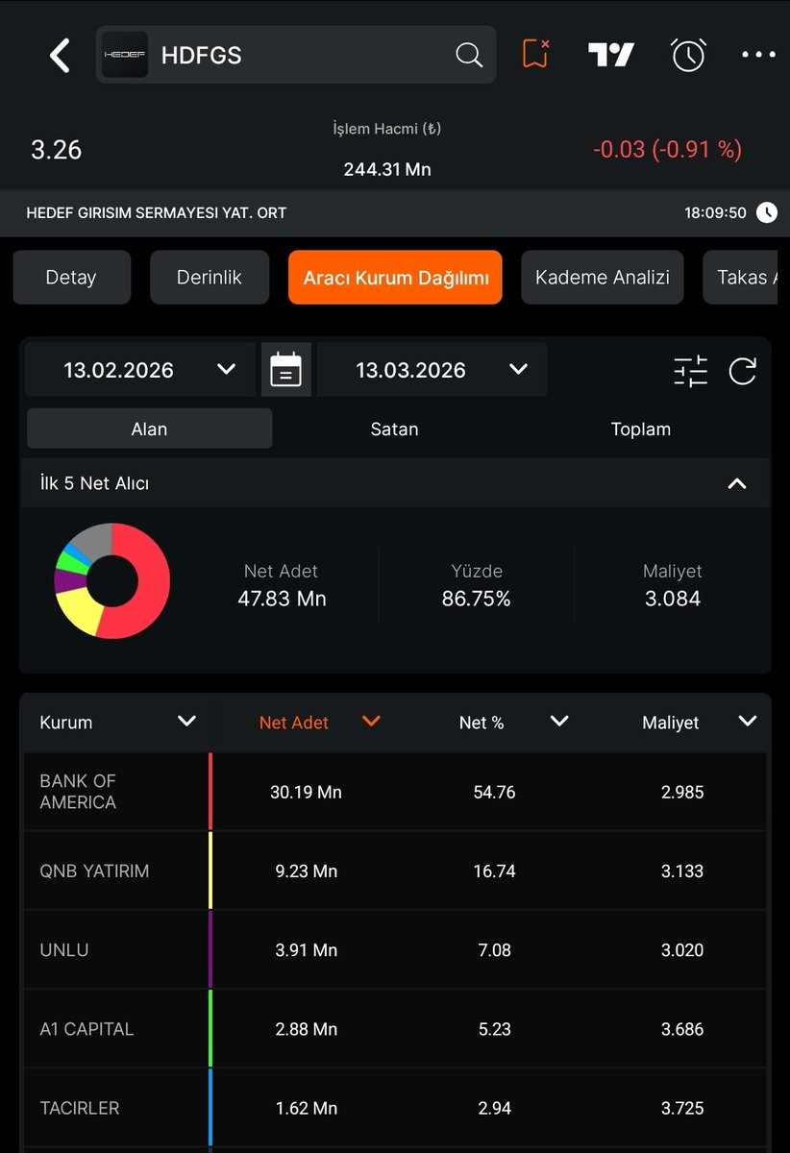790x1153 pixels.
Task: Tap the 16.74 net percent cell
Action: tap(495, 871)
